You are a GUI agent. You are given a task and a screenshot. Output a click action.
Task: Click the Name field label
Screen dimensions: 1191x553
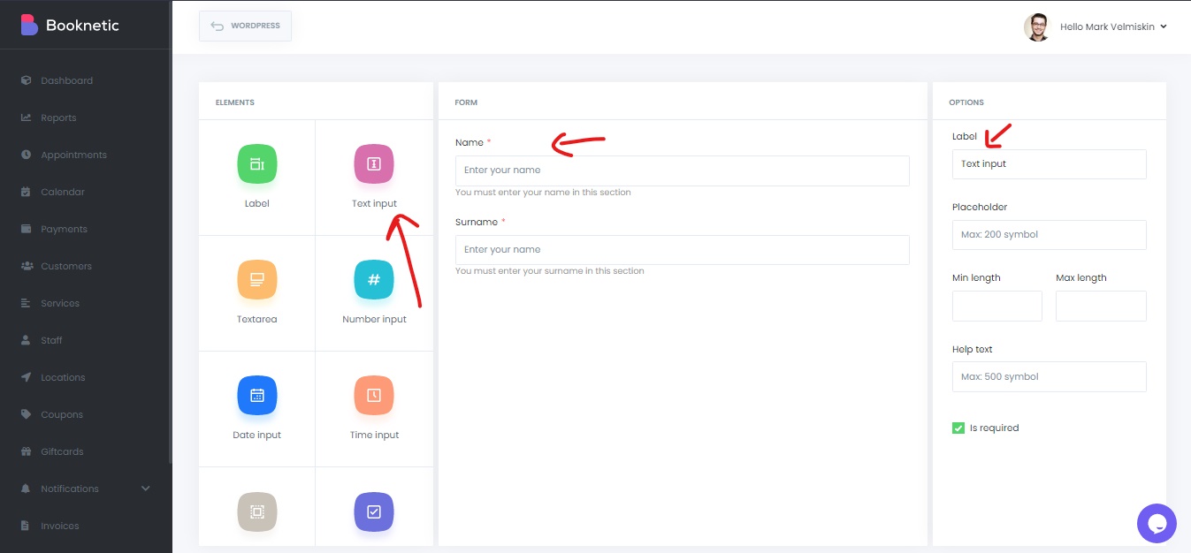pyautogui.click(x=470, y=142)
